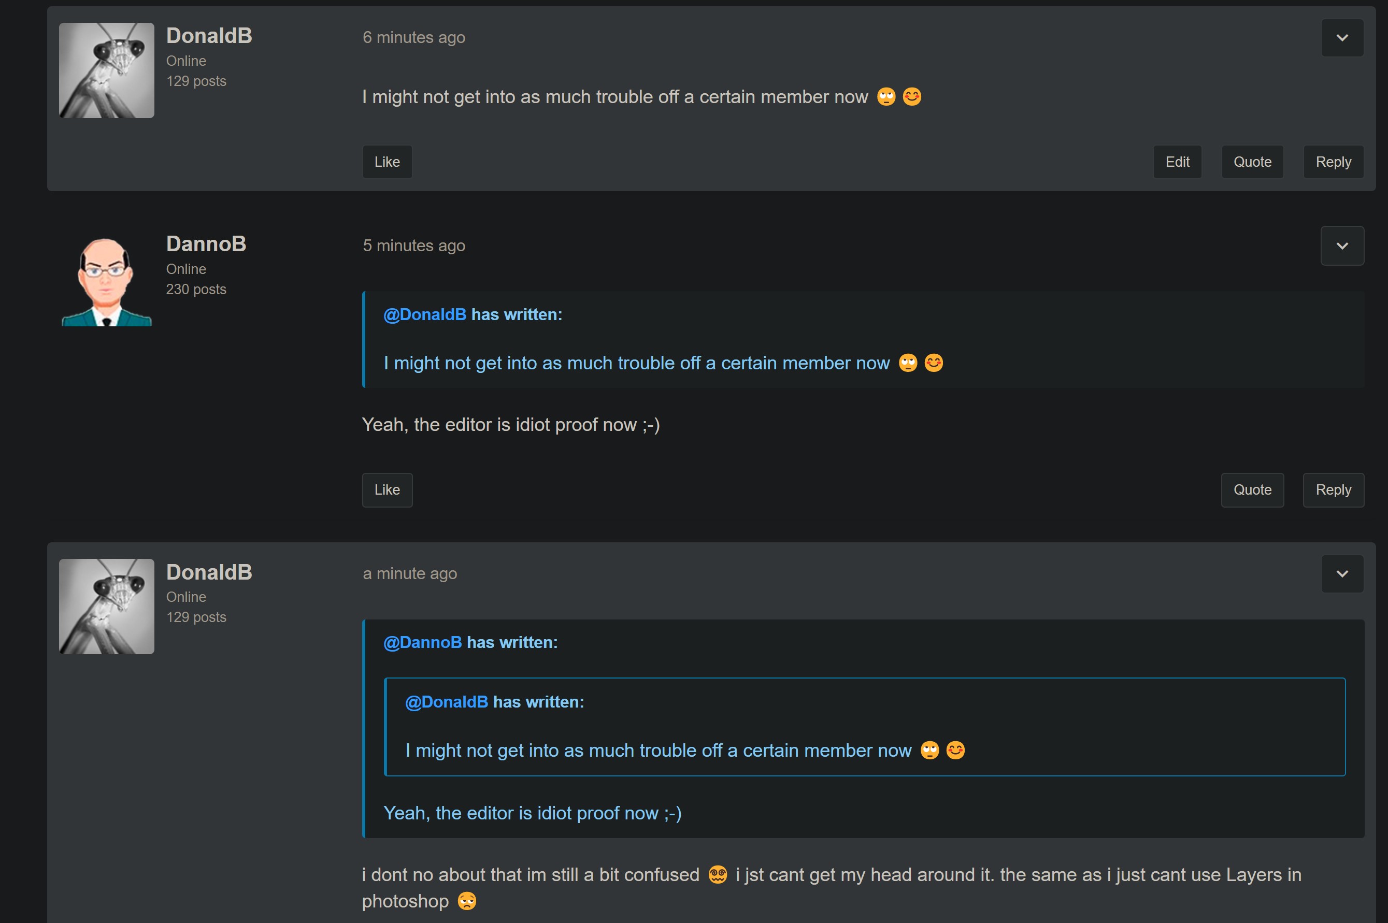The height and width of the screenshot is (923, 1388).
Task: Reply to DannoB's post
Action: pyautogui.click(x=1333, y=490)
